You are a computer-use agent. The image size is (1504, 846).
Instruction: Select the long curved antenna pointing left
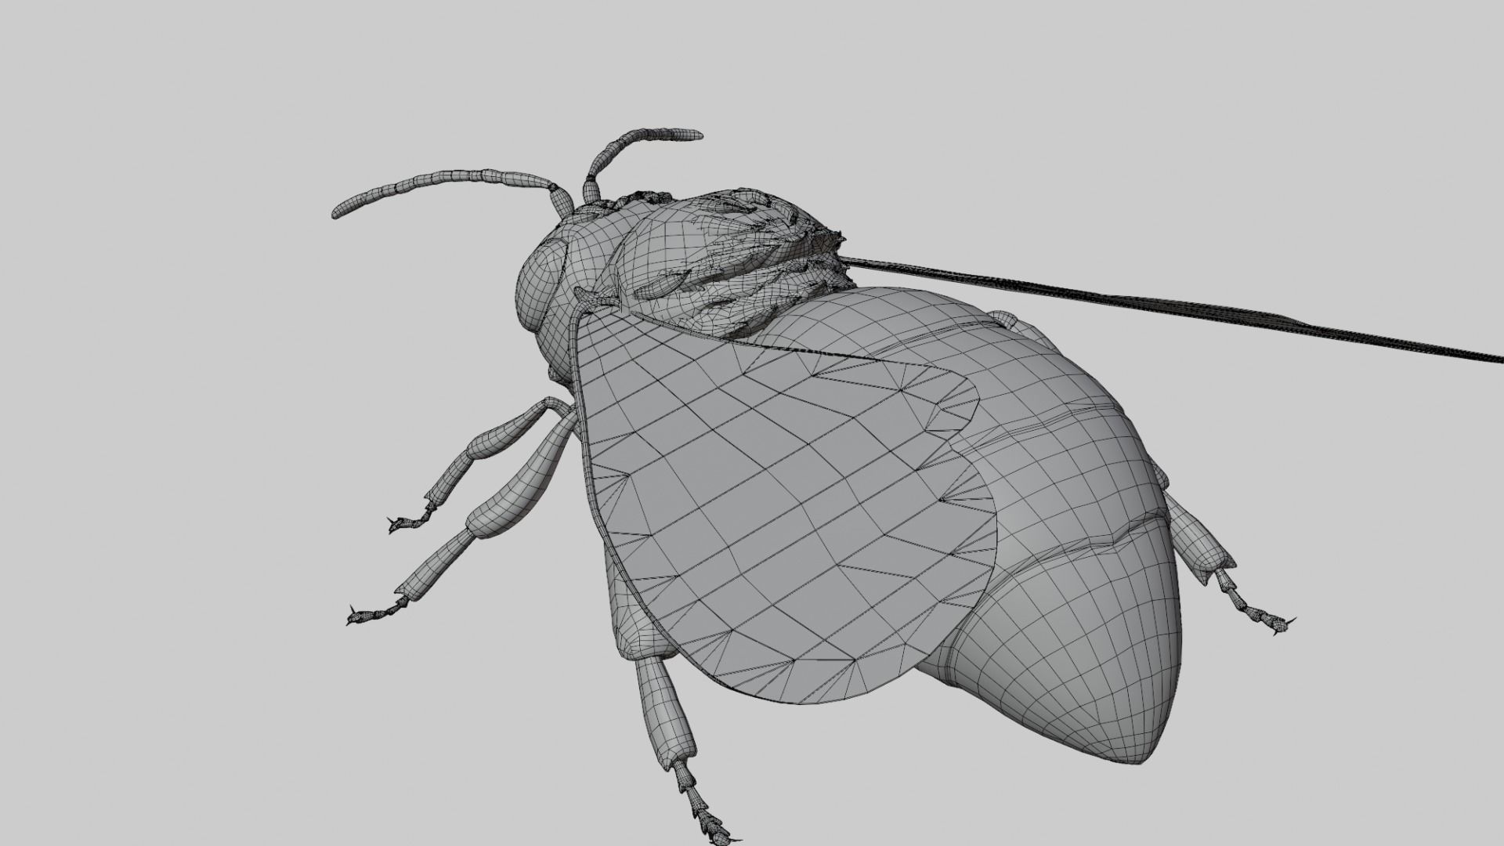tap(450, 192)
